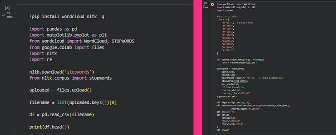Click the 'width=1800,' argument line
The height and width of the screenshot is (135, 336).
click(228, 72)
